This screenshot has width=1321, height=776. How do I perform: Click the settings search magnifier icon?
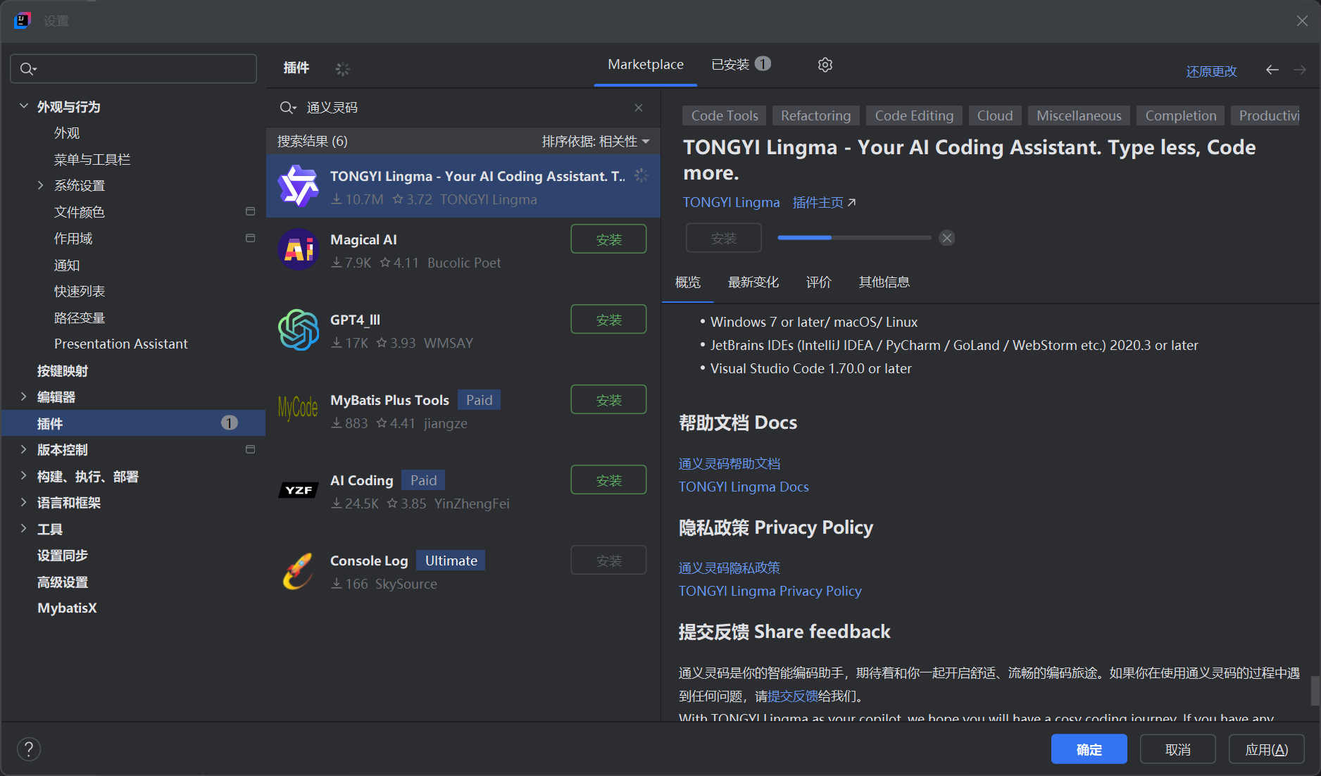pyautogui.click(x=27, y=69)
